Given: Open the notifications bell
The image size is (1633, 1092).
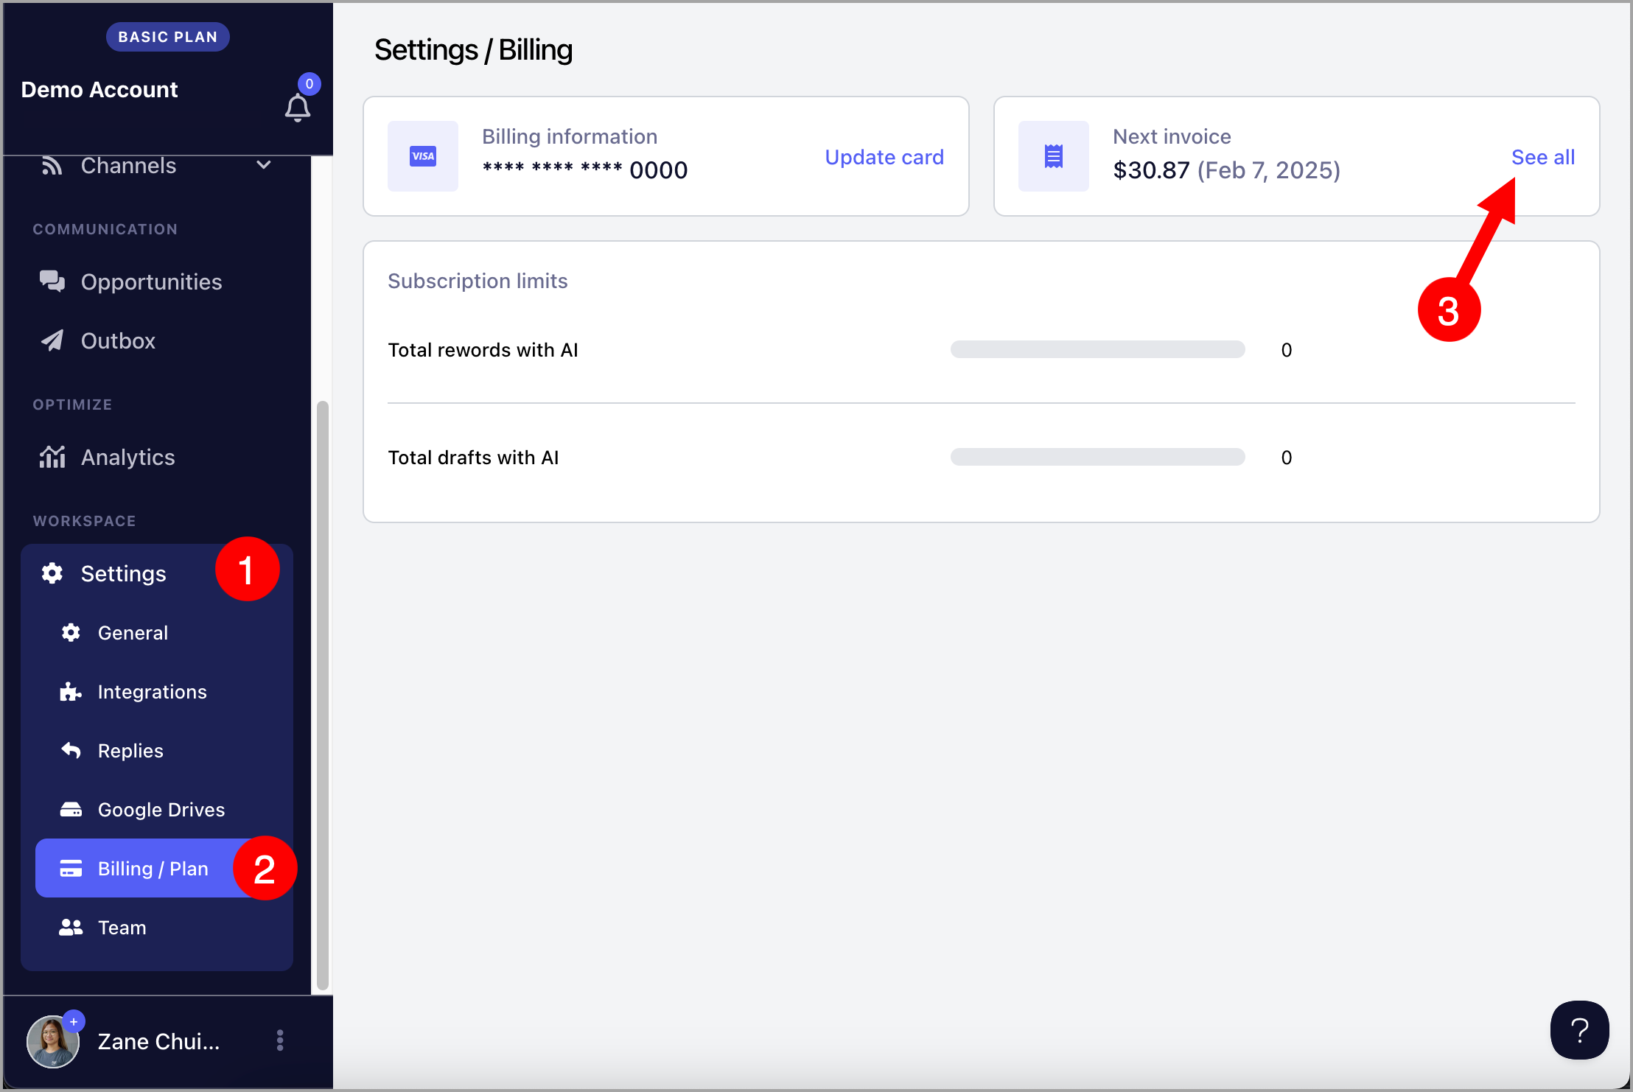Looking at the screenshot, I should [x=298, y=108].
